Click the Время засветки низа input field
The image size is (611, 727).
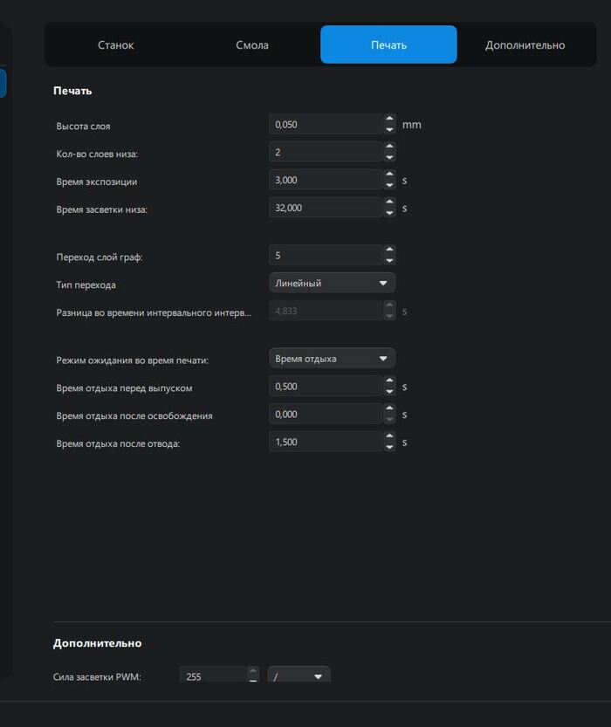coord(325,208)
